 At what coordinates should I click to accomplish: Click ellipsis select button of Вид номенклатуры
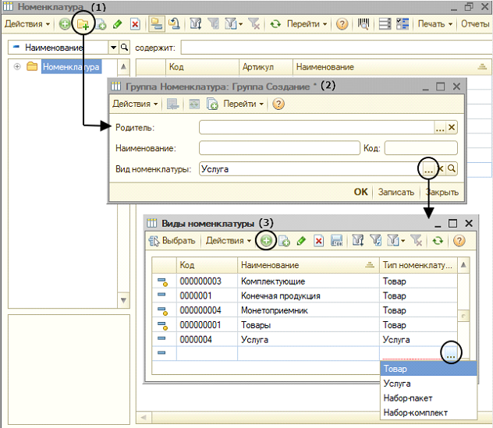tap(428, 169)
